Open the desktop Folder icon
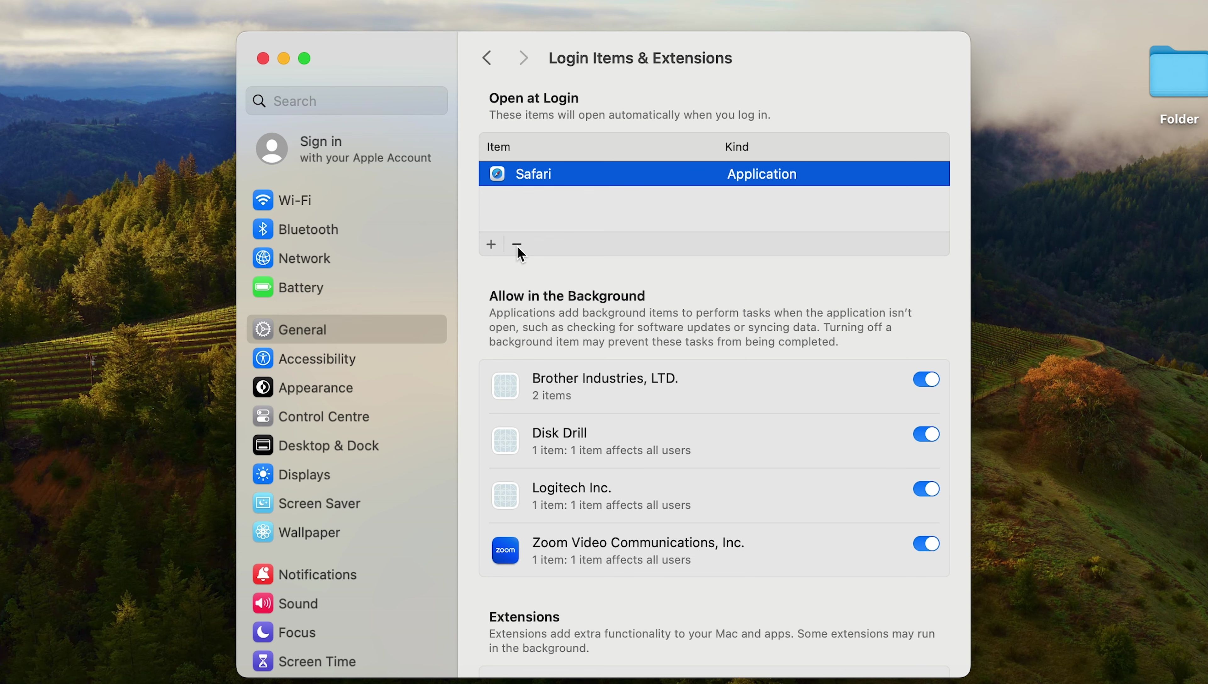Image resolution: width=1208 pixels, height=684 pixels. [x=1179, y=71]
